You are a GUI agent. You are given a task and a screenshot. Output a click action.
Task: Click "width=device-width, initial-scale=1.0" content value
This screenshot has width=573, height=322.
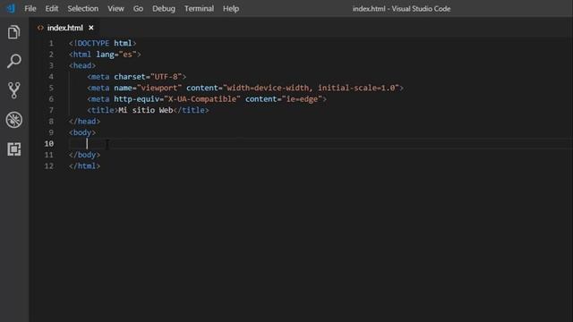[311, 88]
